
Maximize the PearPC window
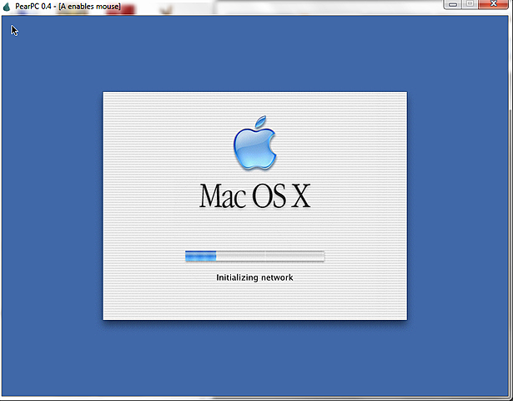(x=470, y=4)
